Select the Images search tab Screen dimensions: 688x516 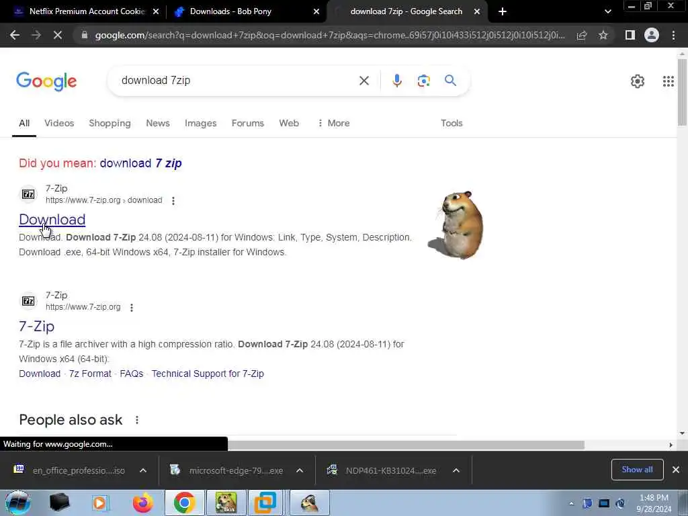pos(200,124)
